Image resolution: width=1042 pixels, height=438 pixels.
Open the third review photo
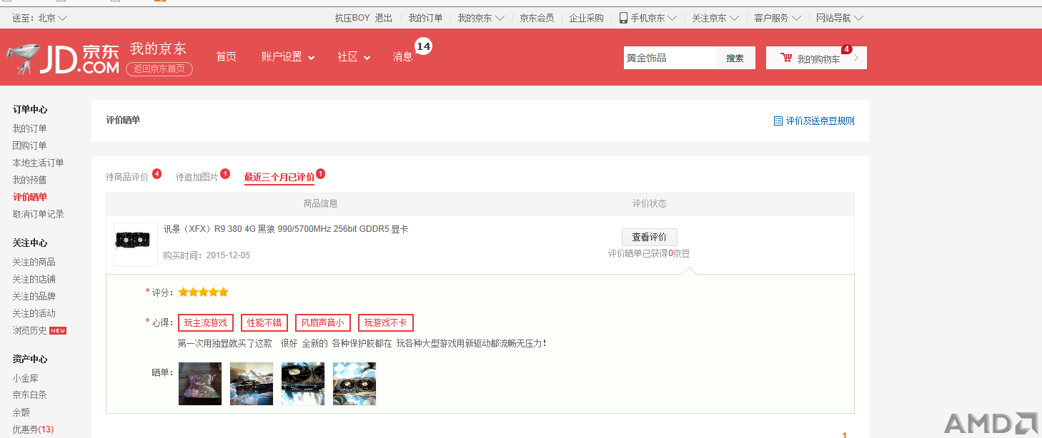[x=303, y=384]
